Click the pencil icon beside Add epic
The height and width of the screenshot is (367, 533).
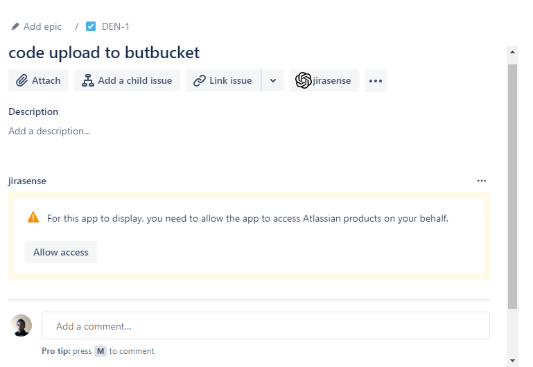click(x=15, y=27)
